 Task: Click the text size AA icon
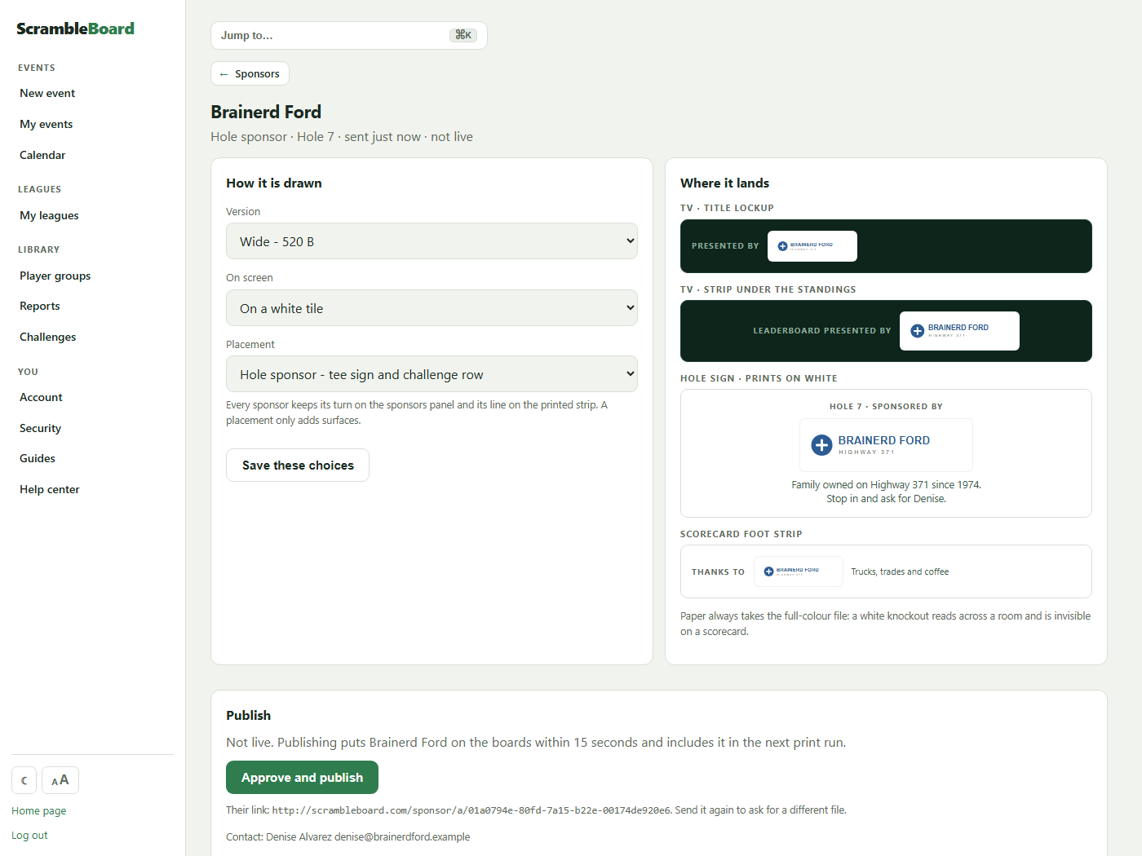(x=60, y=780)
